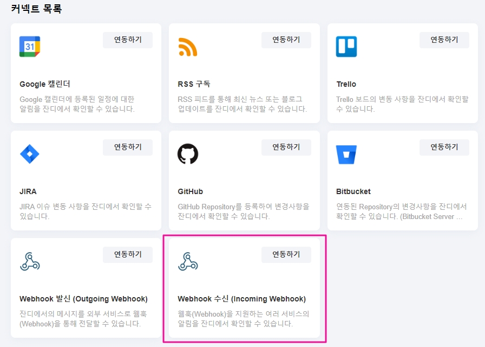Click the 커넥트 목록 heading
The height and width of the screenshot is (347, 485).
[x=36, y=9]
